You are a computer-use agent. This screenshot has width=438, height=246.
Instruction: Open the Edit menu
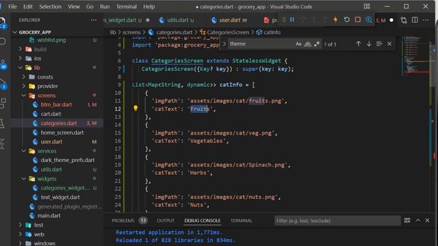click(x=27, y=6)
